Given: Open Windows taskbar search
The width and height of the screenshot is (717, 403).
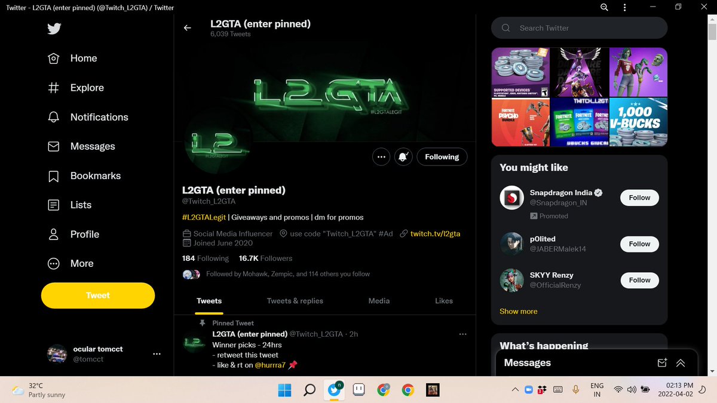Looking at the screenshot, I should [310, 390].
